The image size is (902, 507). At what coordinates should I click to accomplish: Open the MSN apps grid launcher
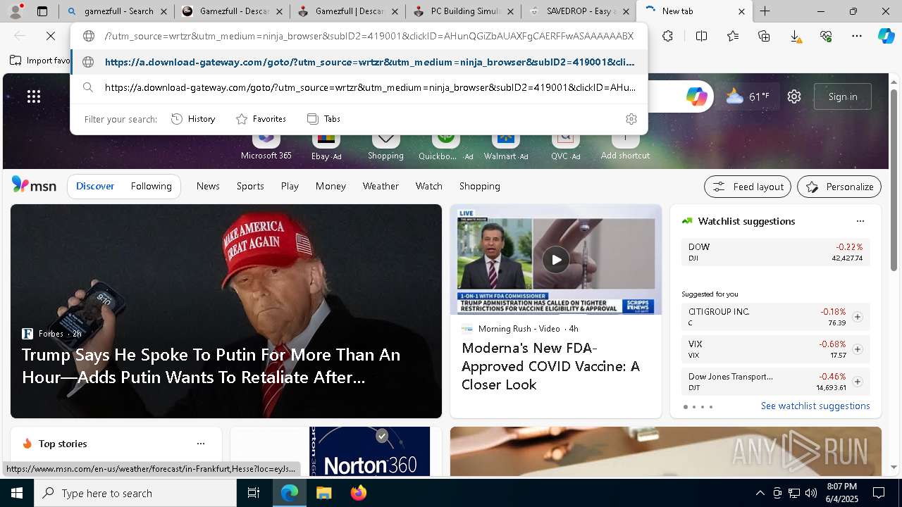34,96
